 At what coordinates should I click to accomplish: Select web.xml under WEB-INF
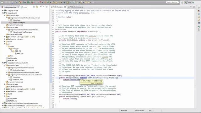20,53
